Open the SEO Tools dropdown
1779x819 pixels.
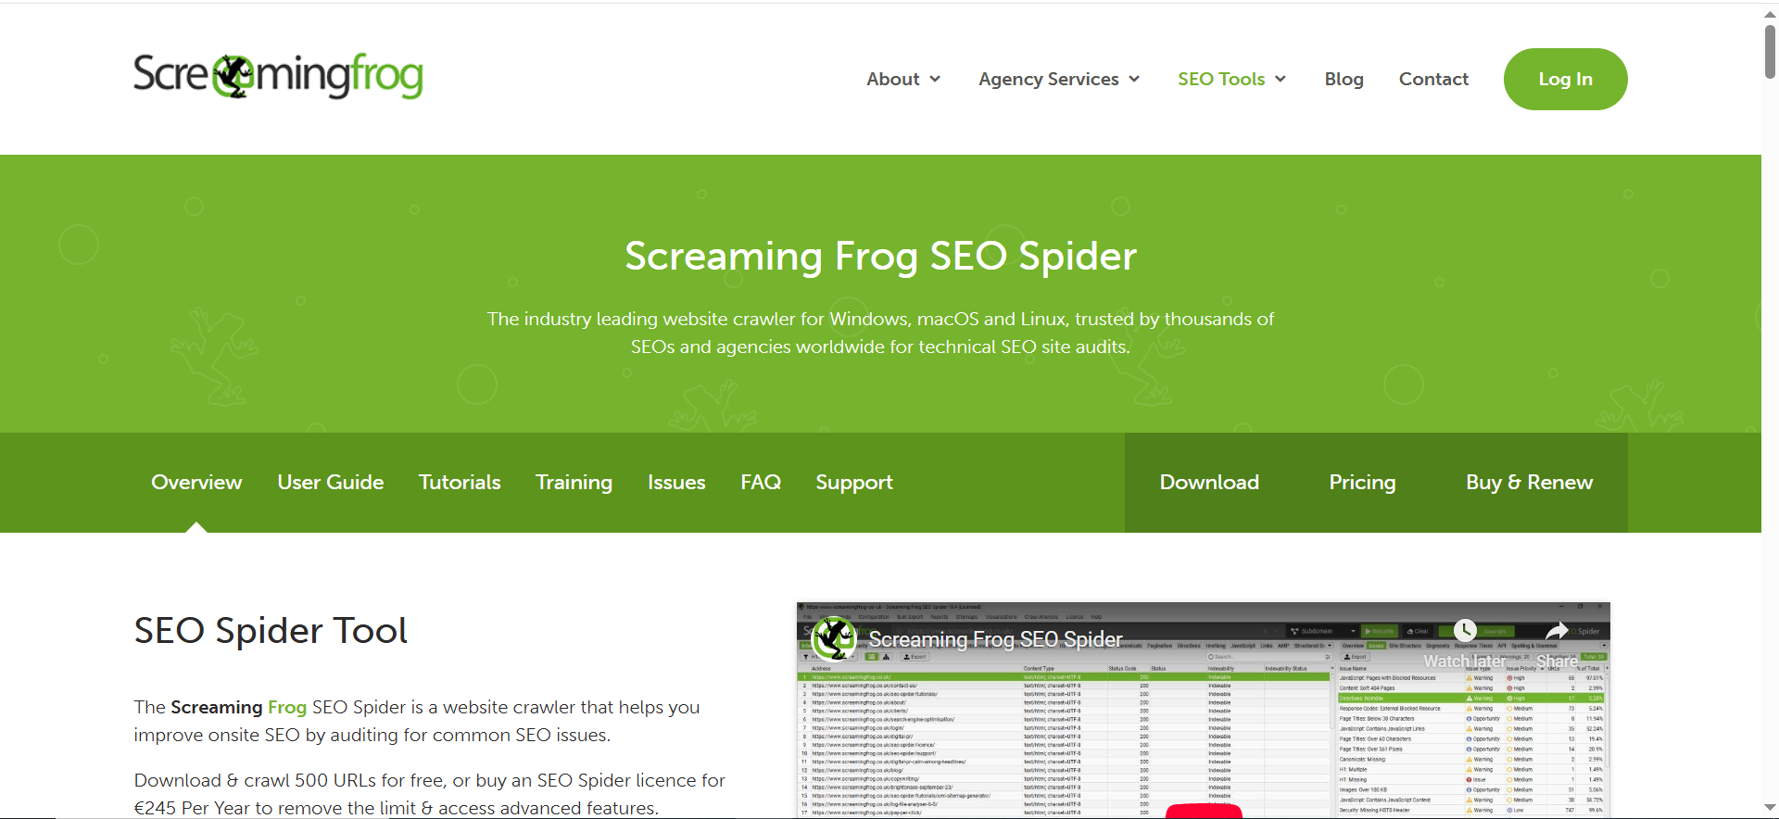coord(1231,79)
